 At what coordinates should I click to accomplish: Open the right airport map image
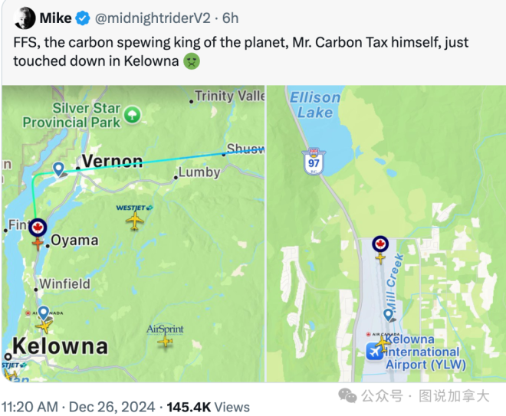[x=386, y=234]
